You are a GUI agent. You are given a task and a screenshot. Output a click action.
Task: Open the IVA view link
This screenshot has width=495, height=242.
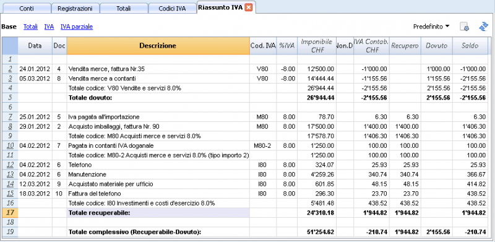point(49,27)
